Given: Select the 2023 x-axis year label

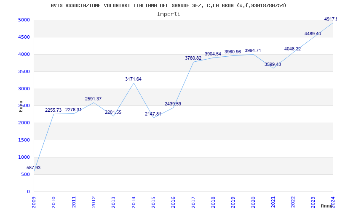Looking at the screenshot, I should click(313, 202).
